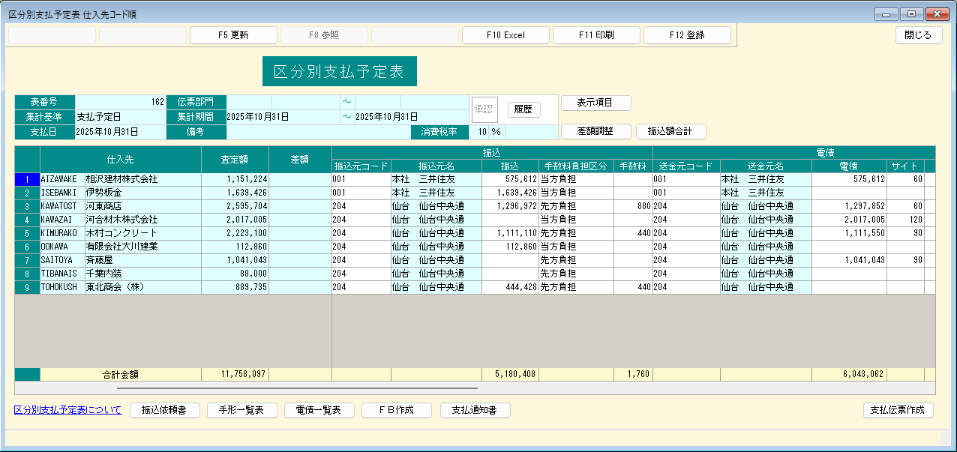The height and width of the screenshot is (452, 957).
Task: Click the 振込元コード column header
Action: [361, 166]
